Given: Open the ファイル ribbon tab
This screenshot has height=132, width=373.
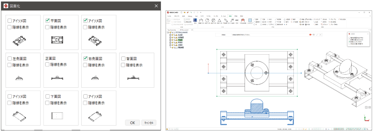Looking at the screenshot, I should tap(169, 16).
